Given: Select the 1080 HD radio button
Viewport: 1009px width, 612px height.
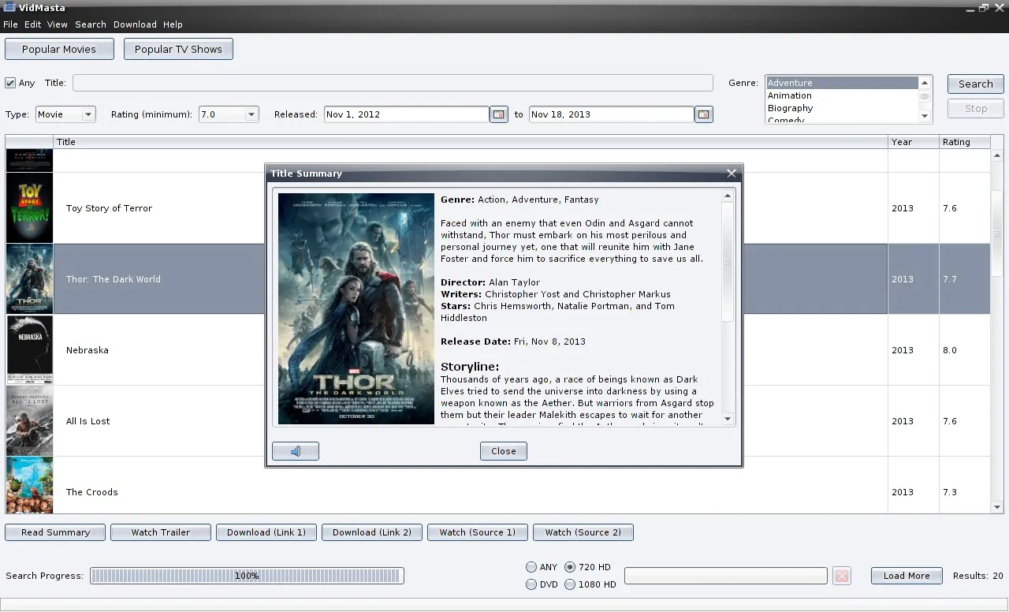Looking at the screenshot, I should pyautogui.click(x=570, y=584).
